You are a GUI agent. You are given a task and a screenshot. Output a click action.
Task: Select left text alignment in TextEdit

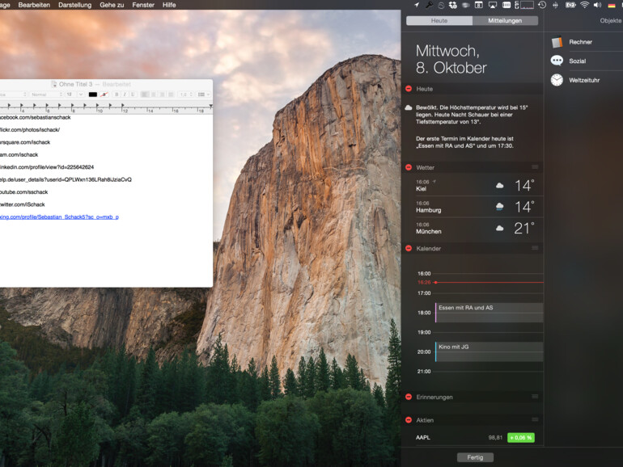click(x=145, y=95)
